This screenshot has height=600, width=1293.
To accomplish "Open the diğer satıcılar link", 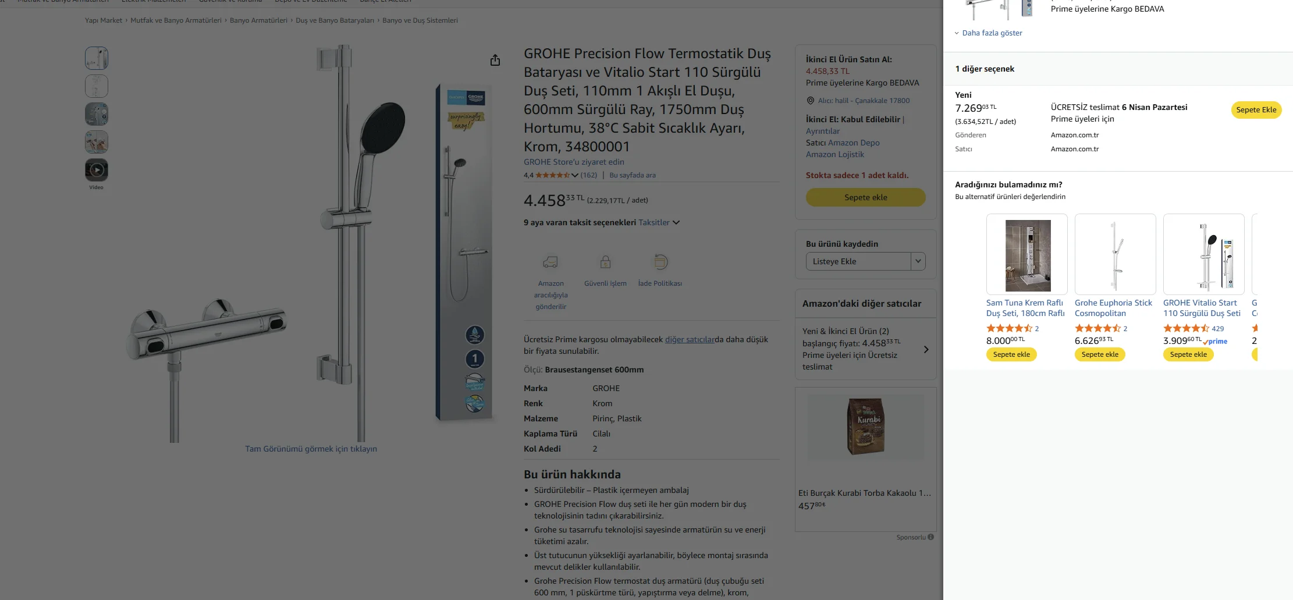I will 690,339.
